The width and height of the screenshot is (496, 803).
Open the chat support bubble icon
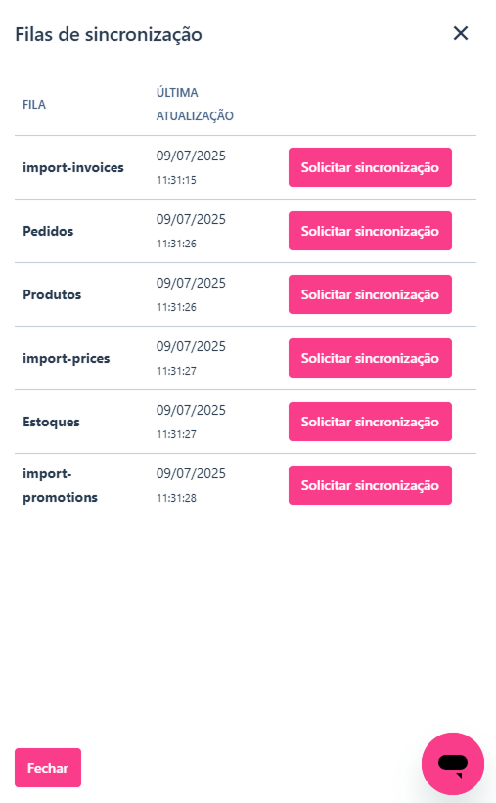(x=453, y=764)
